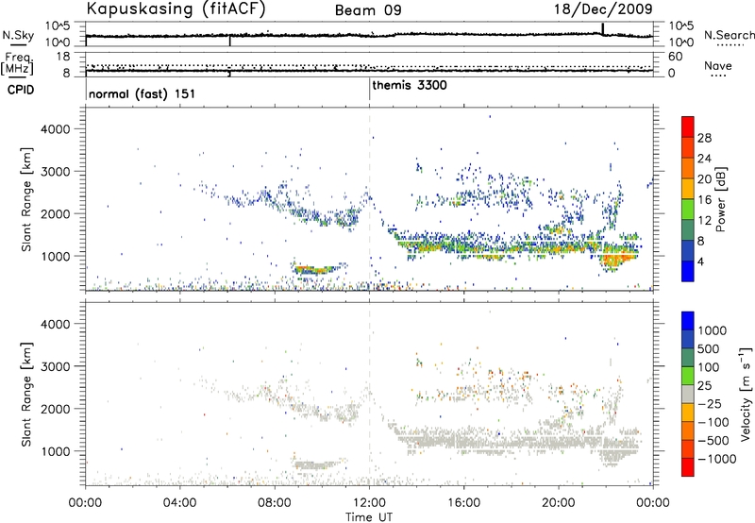Viewport: 755px width, 523px height.
Task: Click the 'Velocity [m s-1]' color bar label
Action: click(x=746, y=394)
